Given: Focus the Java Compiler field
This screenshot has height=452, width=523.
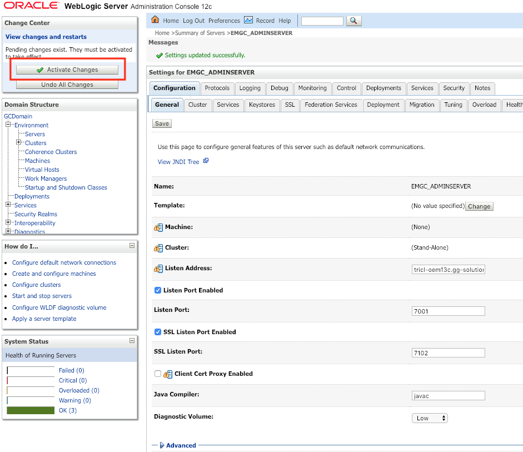Looking at the screenshot, I should (449, 396).
